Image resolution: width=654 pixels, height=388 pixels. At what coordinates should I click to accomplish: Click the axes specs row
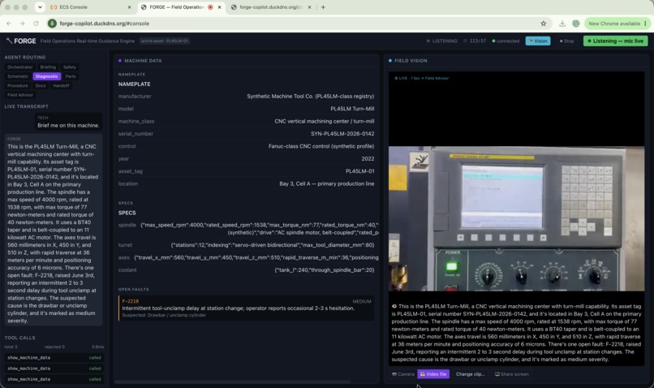[x=248, y=257]
